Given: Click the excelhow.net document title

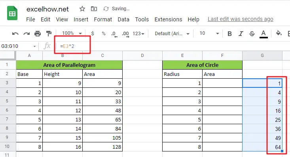Looking at the screenshot, I should point(47,9).
